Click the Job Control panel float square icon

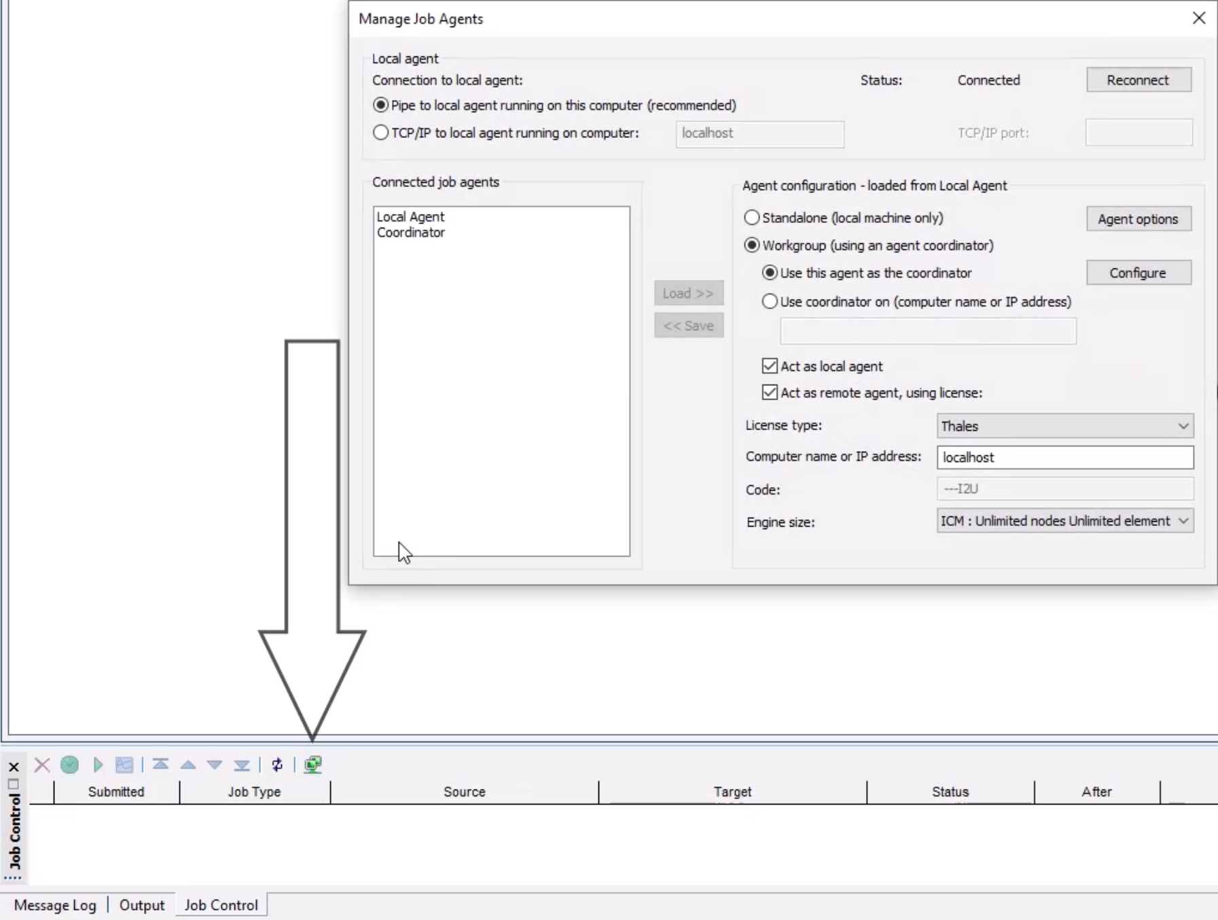point(13,784)
